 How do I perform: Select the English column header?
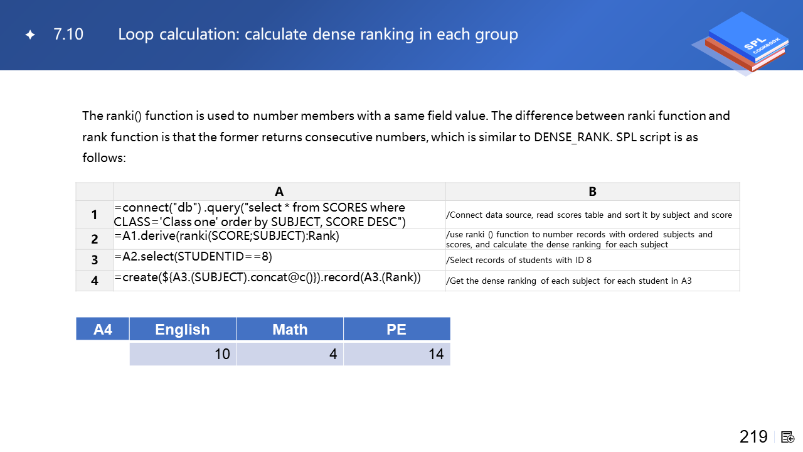(183, 329)
